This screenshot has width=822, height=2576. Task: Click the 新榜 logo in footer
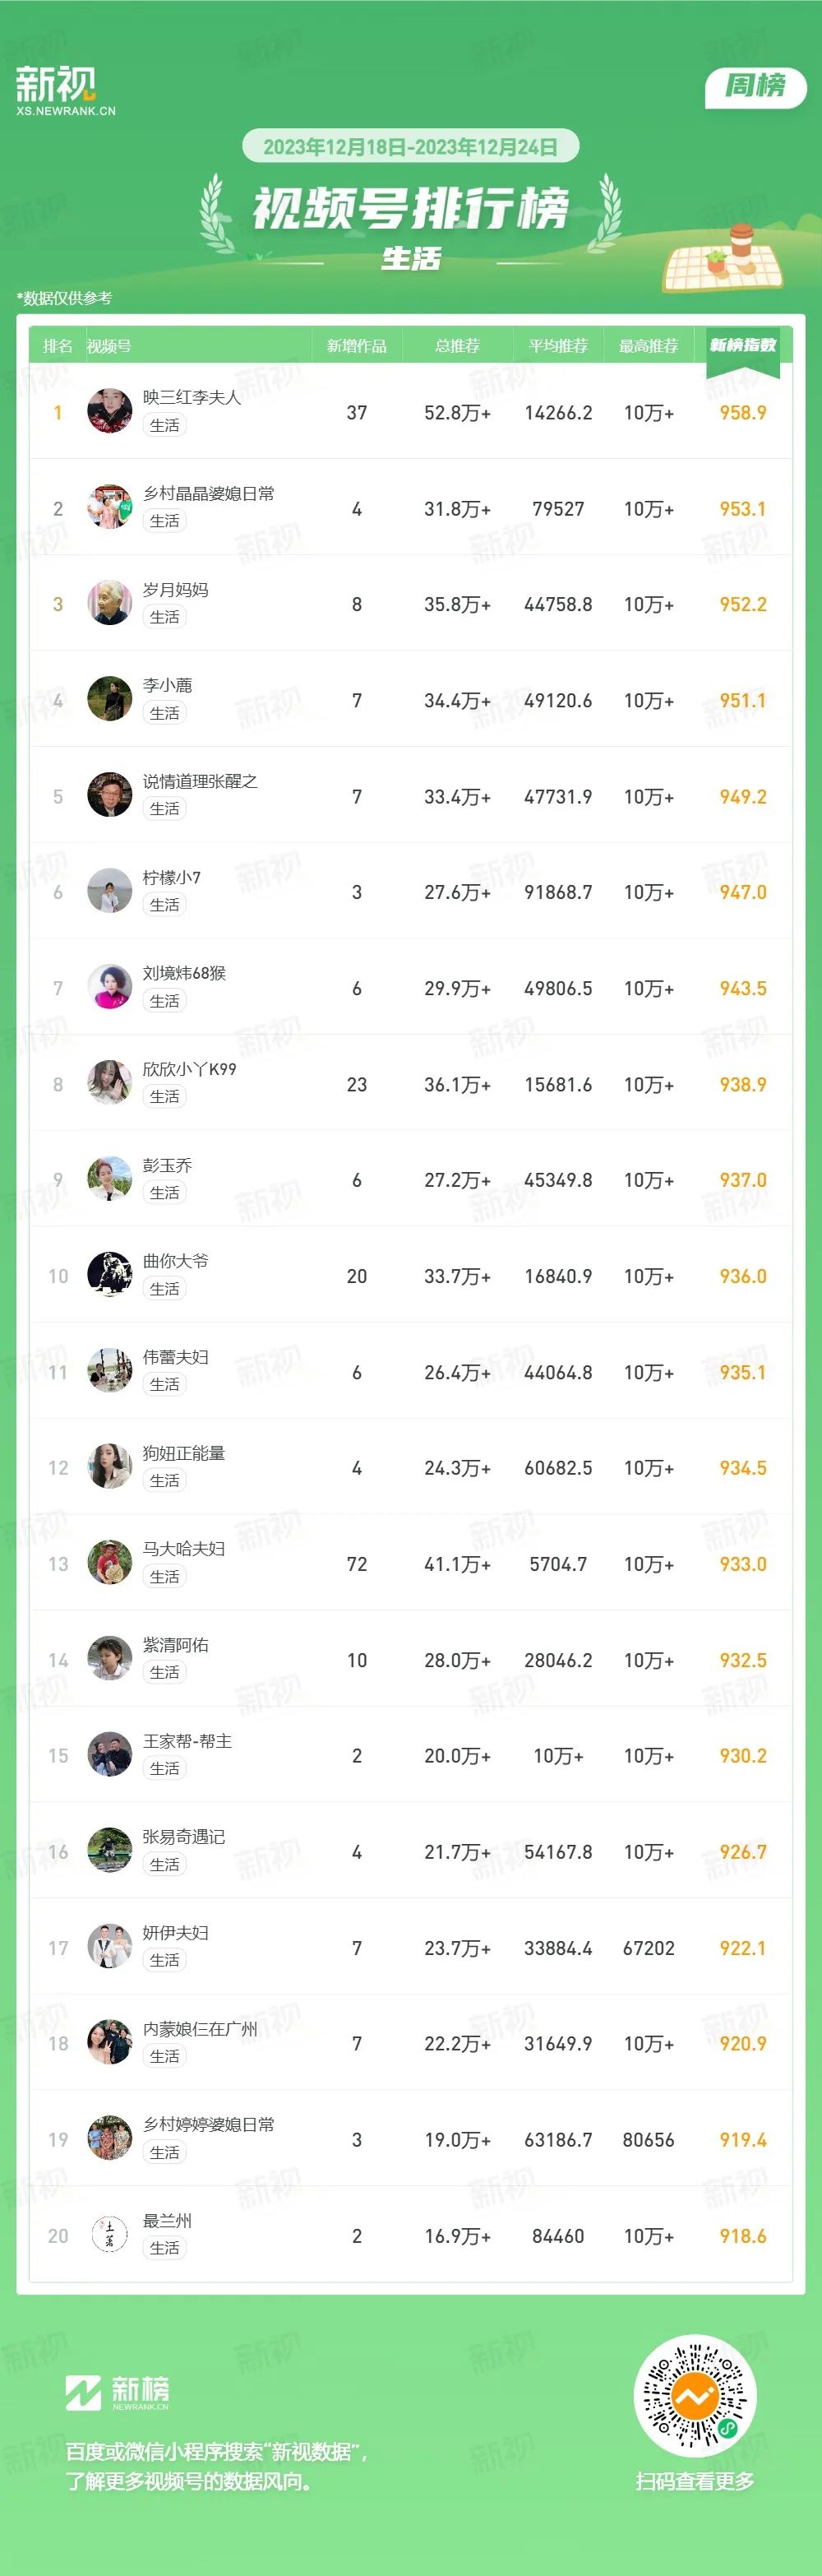[117, 2393]
